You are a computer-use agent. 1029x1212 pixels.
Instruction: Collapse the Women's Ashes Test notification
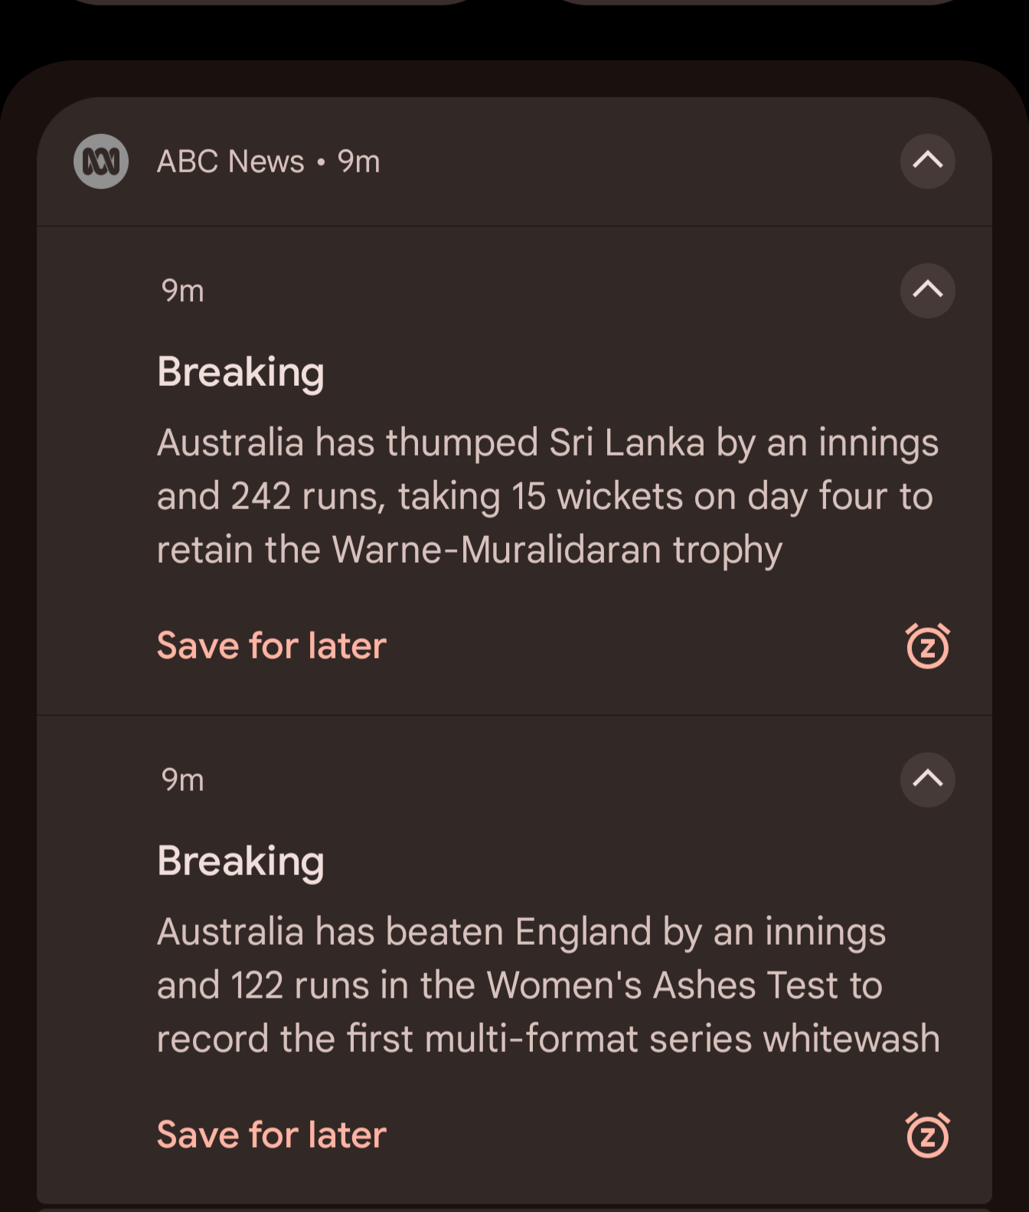click(x=927, y=779)
